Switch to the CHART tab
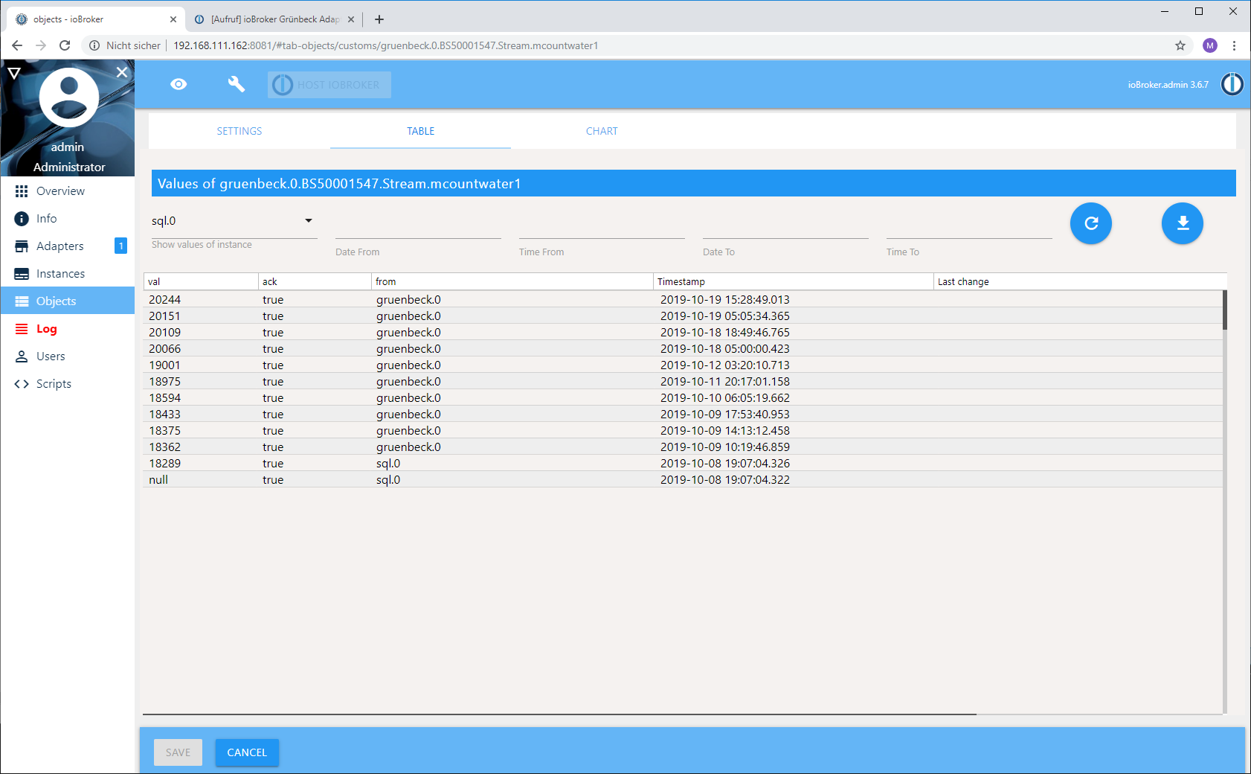The height and width of the screenshot is (774, 1251). coord(602,131)
